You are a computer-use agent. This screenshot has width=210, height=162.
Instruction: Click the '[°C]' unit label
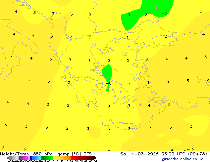pyautogui.click(x=77, y=154)
